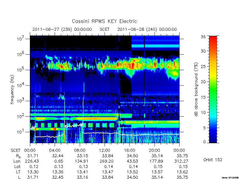The width and height of the screenshot is (239, 179).
Task: Click LT value '13.41'
Action: pyautogui.click(x=82, y=172)
